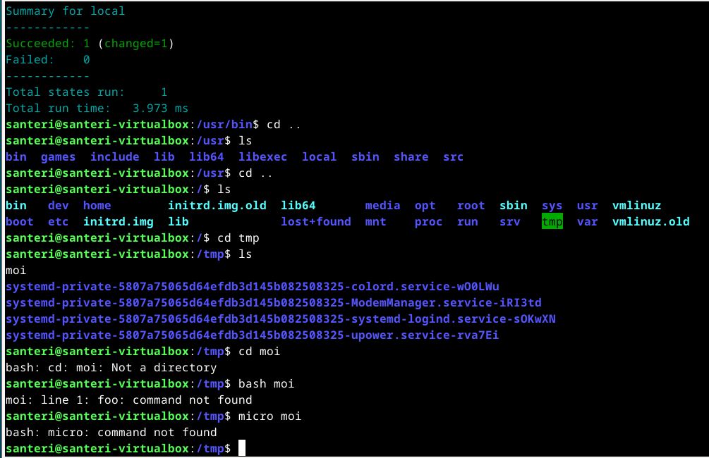Click the 'Total states run' line
This screenshot has height=458, width=709.
(x=86, y=92)
